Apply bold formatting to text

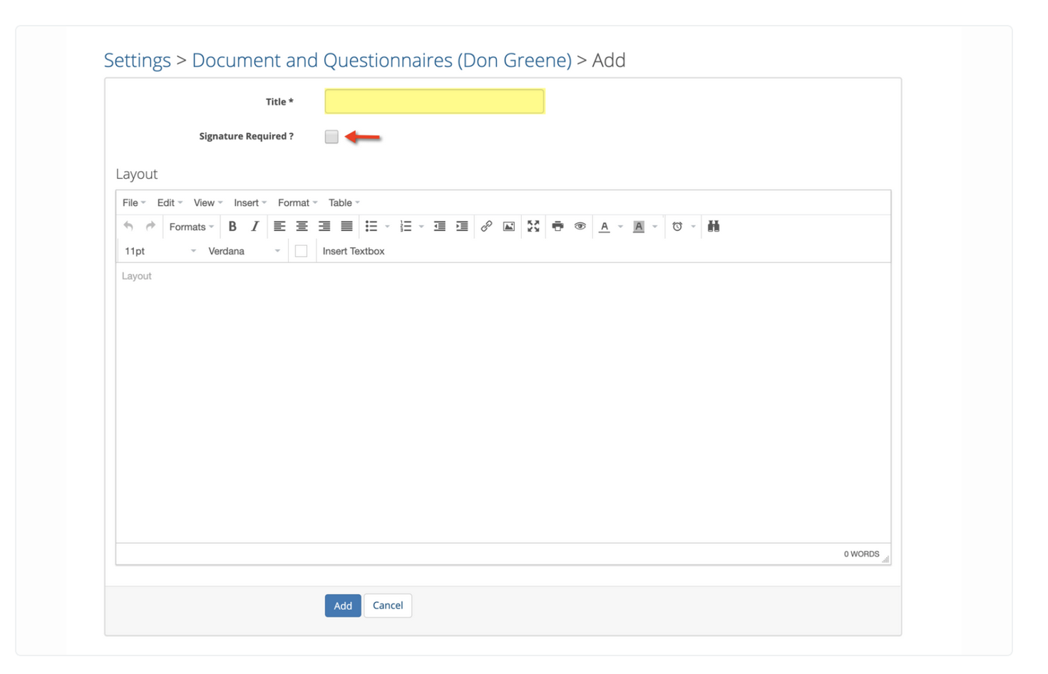(x=232, y=226)
